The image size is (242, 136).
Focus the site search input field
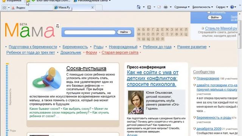90,32
